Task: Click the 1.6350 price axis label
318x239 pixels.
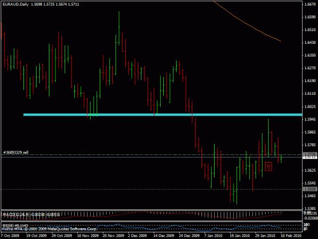Action: click(310, 55)
